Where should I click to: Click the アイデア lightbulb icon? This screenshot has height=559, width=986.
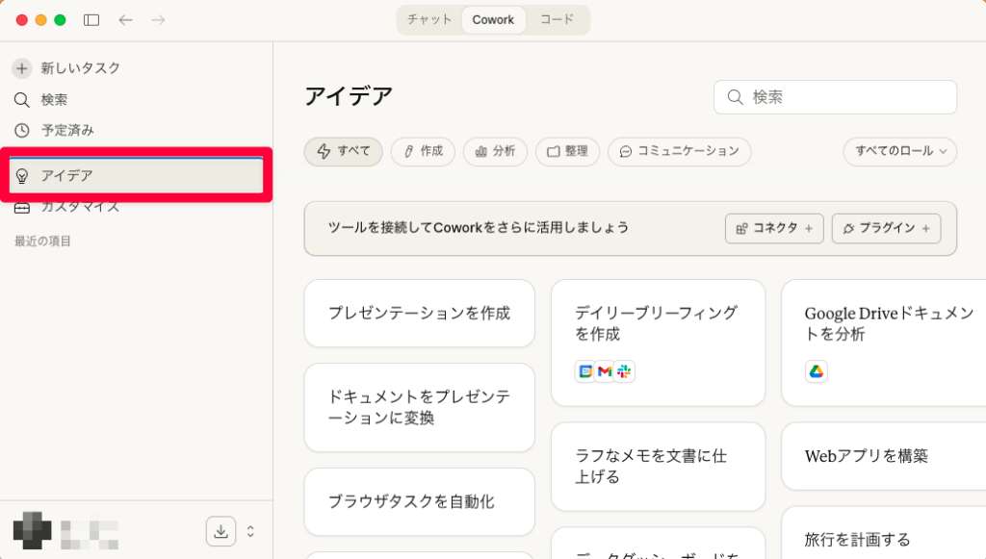coord(23,176)
